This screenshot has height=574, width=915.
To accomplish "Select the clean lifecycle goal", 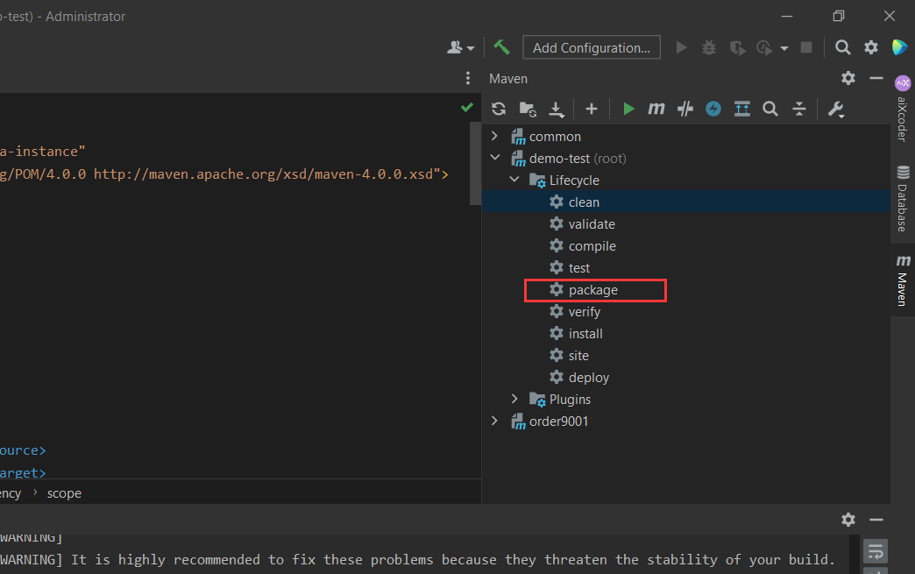I will 685,202.
